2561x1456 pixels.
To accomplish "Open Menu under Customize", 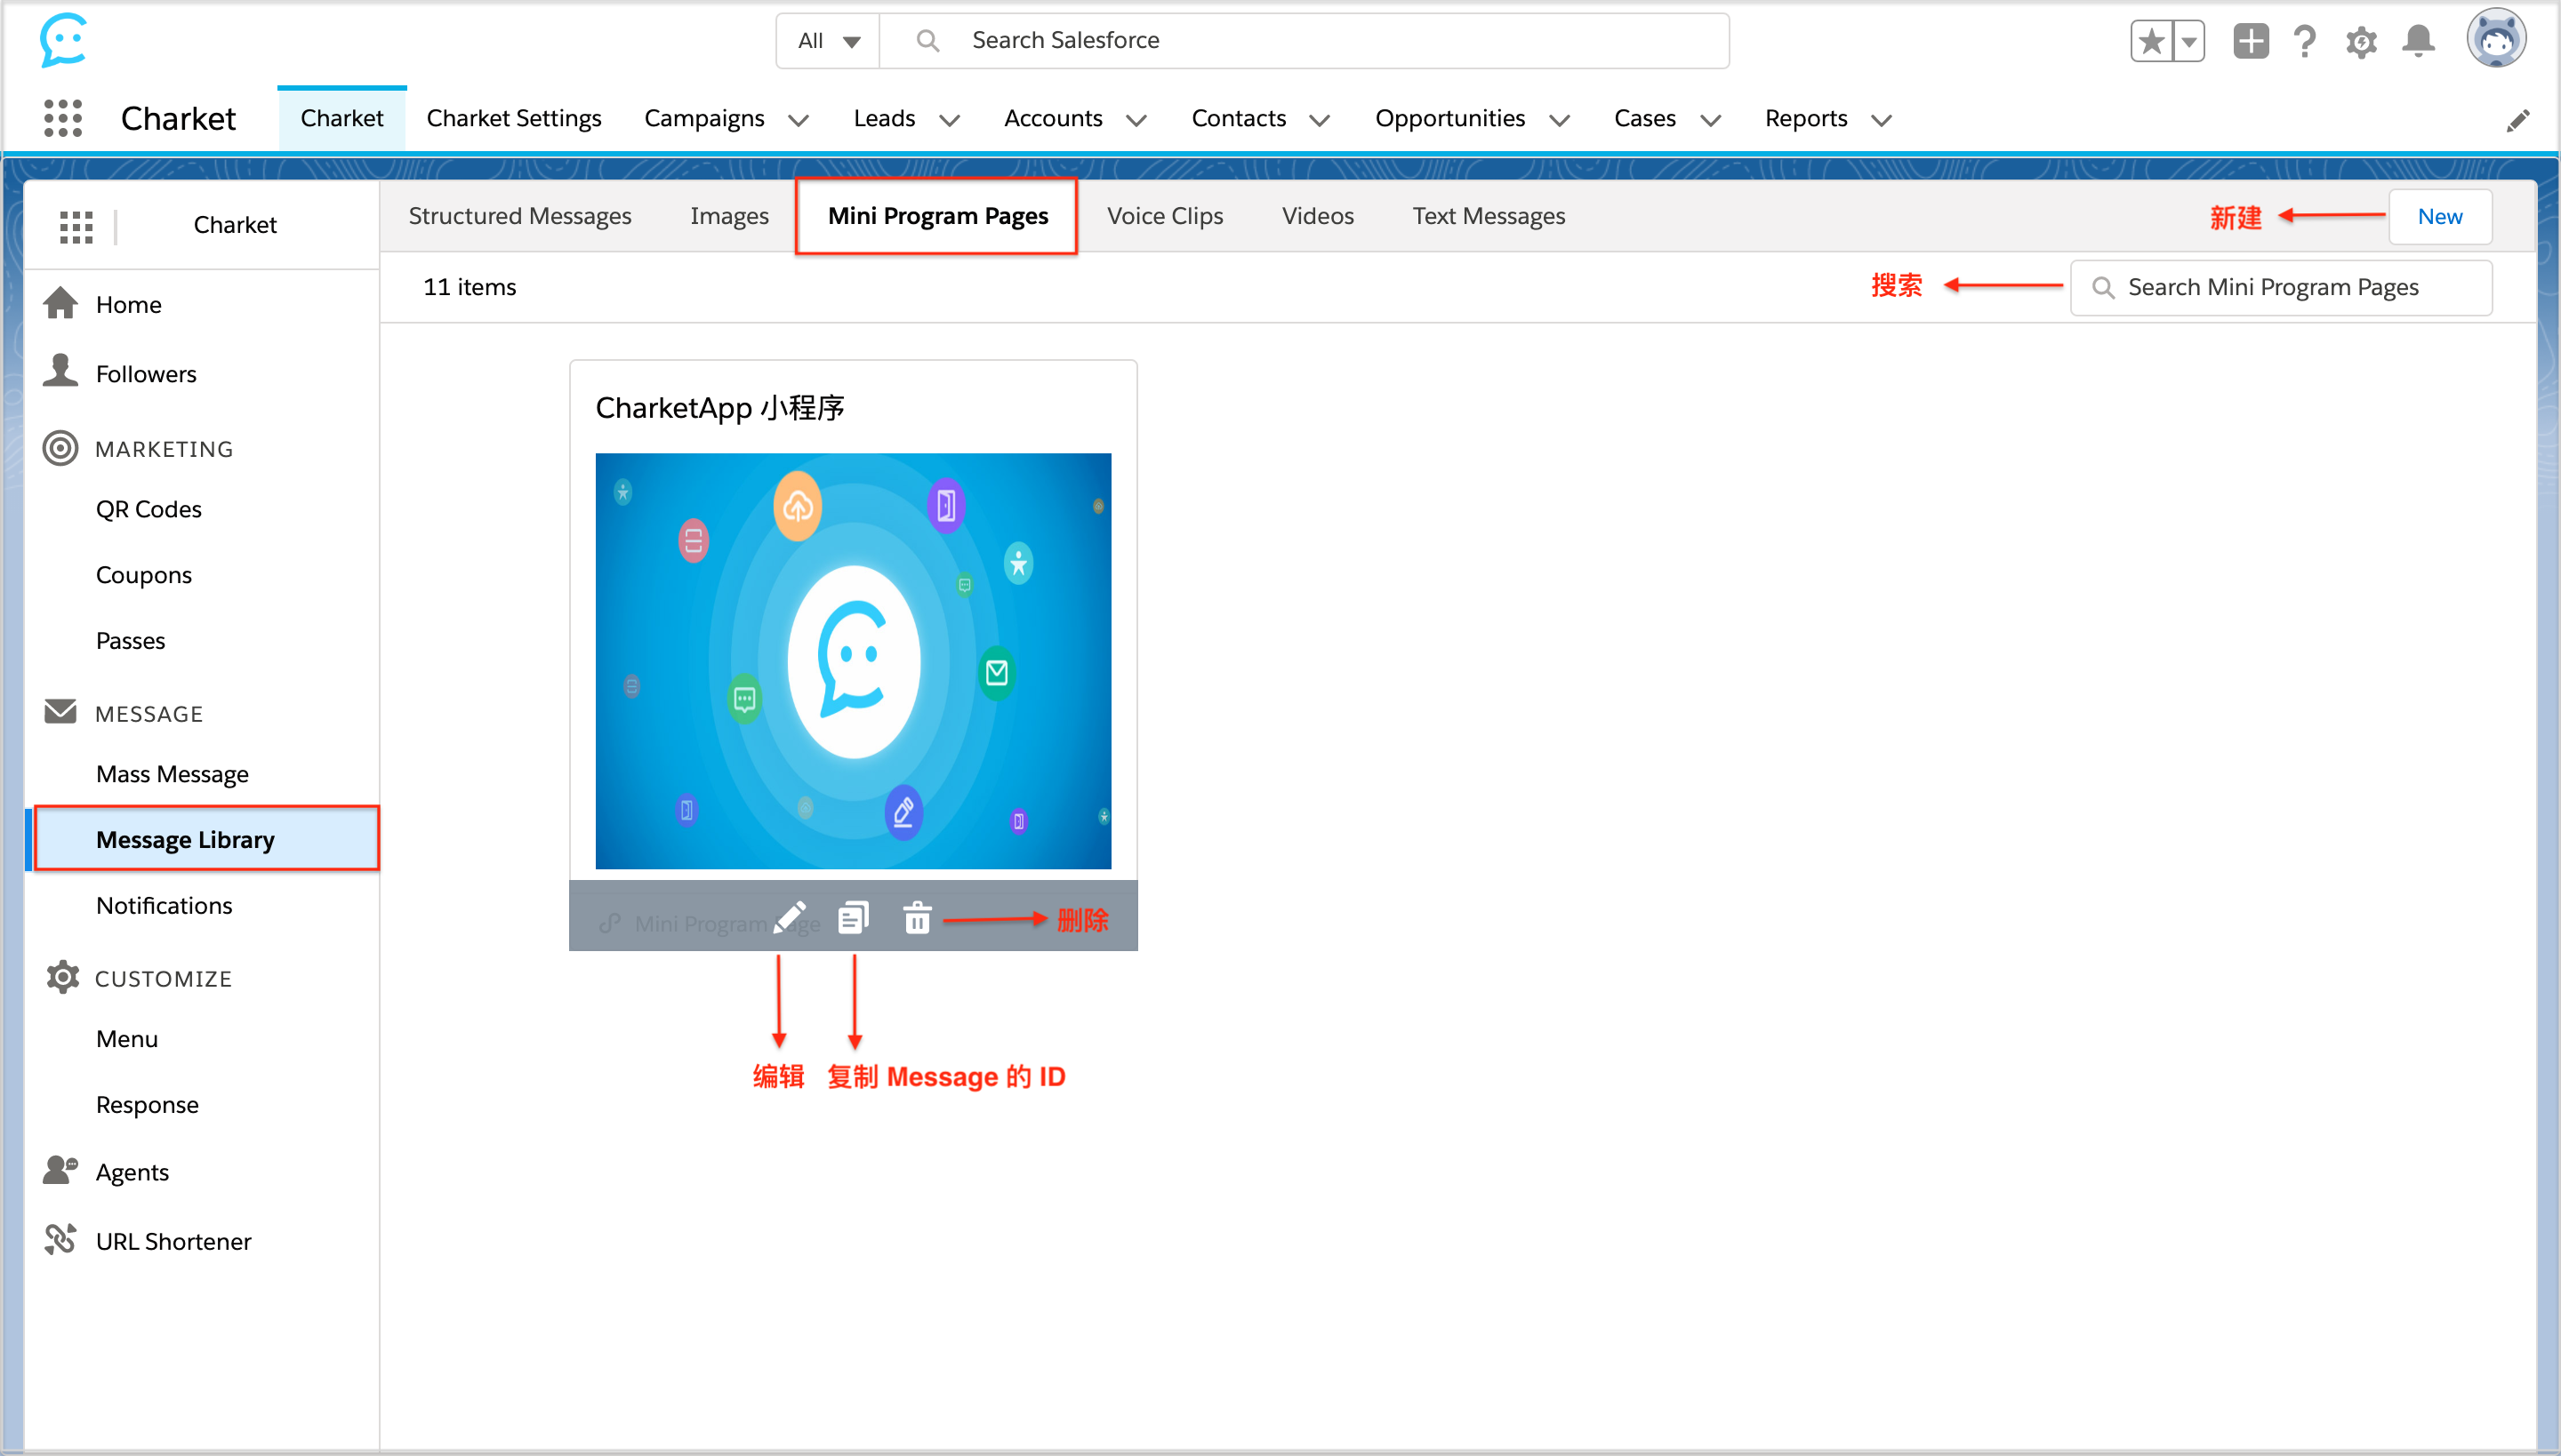I will point(127,1039).
